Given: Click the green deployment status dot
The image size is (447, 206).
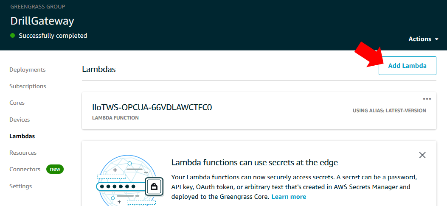Looking at the screenshot, I should (13, 36).
